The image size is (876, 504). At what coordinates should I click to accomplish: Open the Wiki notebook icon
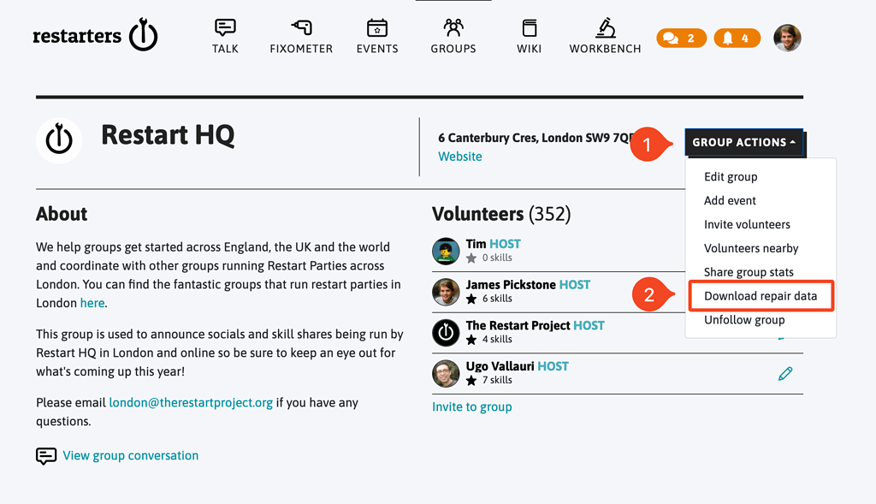pyautogui.click(x=529, y=28)
